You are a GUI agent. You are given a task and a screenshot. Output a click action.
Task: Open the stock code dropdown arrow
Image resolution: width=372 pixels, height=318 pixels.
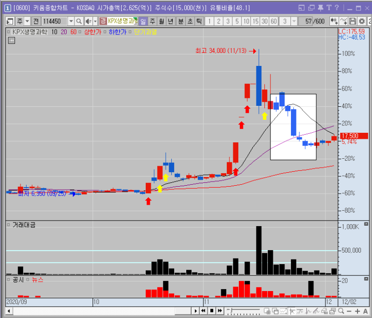71,21
